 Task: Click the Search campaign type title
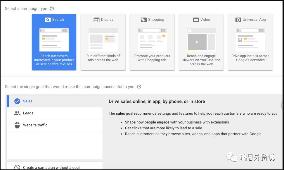(58, 20)
